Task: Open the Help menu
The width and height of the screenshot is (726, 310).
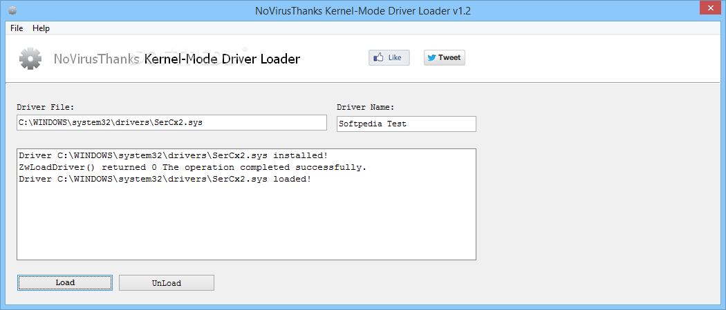Action: click(x=41, y=28)
